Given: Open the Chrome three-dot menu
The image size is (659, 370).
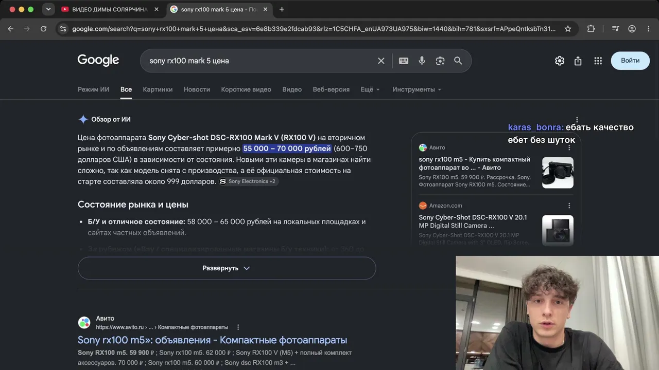Looking at the screenshot, I should tap(648, 29).
